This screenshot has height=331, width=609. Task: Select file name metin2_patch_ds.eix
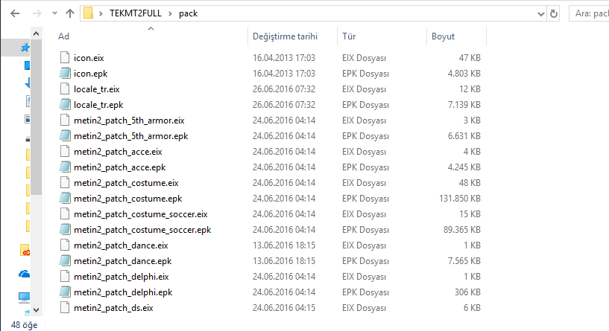(113, 308)
